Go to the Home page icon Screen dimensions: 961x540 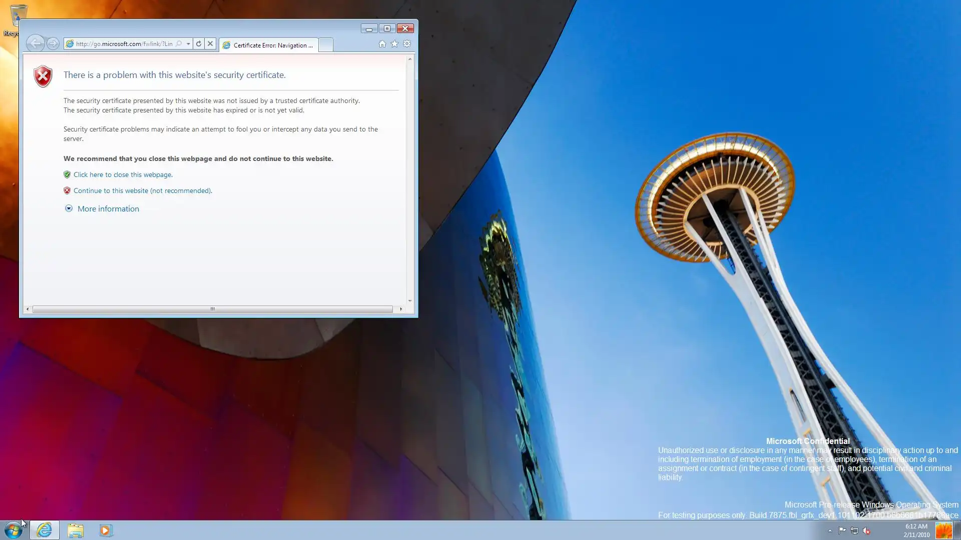(x=382, y=44)
